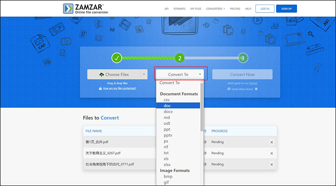Image resolution: width=336 pixels, height=186 pixels.
Task: Open the Terms link
Action: click(x=253, y=83)
